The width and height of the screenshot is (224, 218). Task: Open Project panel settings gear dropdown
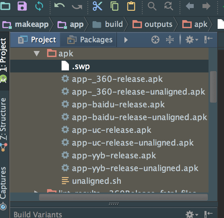coord(191,40)
